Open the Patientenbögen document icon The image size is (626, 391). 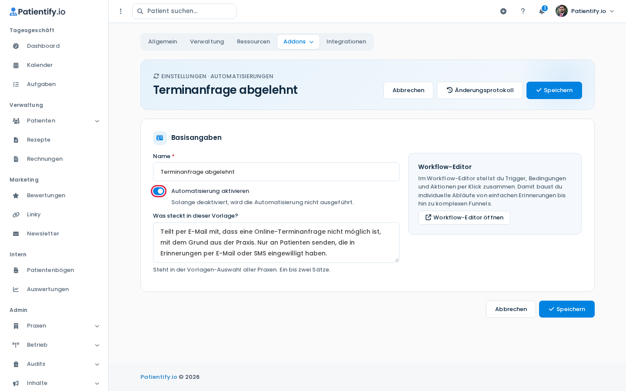(x=16, y=270)
